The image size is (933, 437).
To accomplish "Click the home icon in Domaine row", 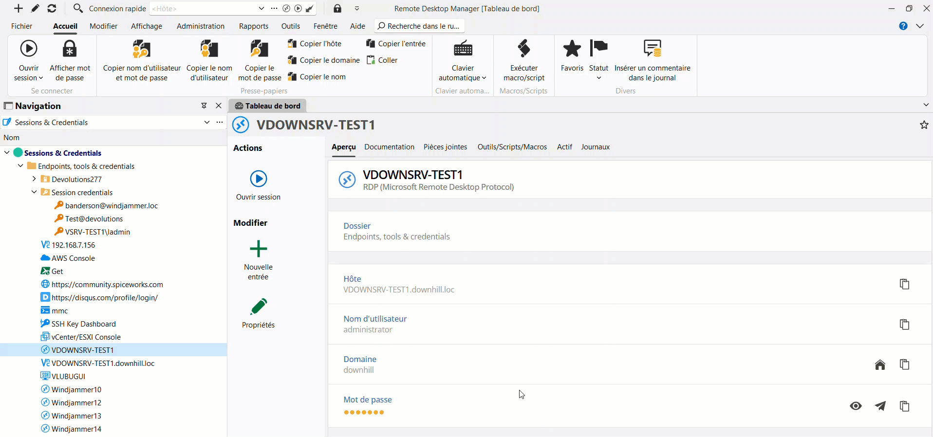I will tap(880, 364).
